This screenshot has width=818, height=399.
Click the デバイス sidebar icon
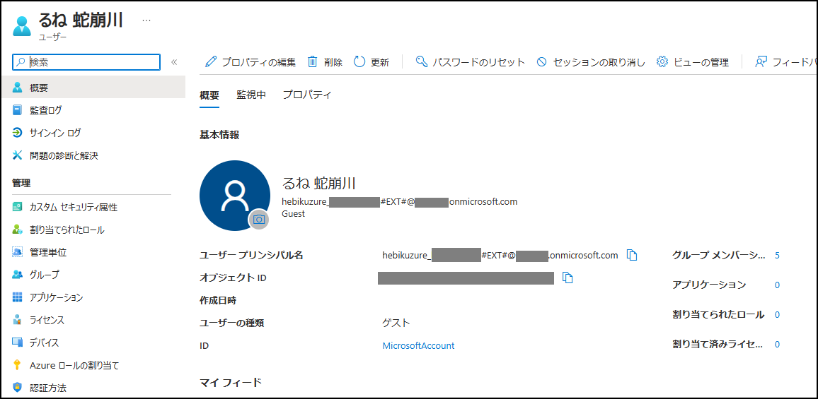point(18,343)
